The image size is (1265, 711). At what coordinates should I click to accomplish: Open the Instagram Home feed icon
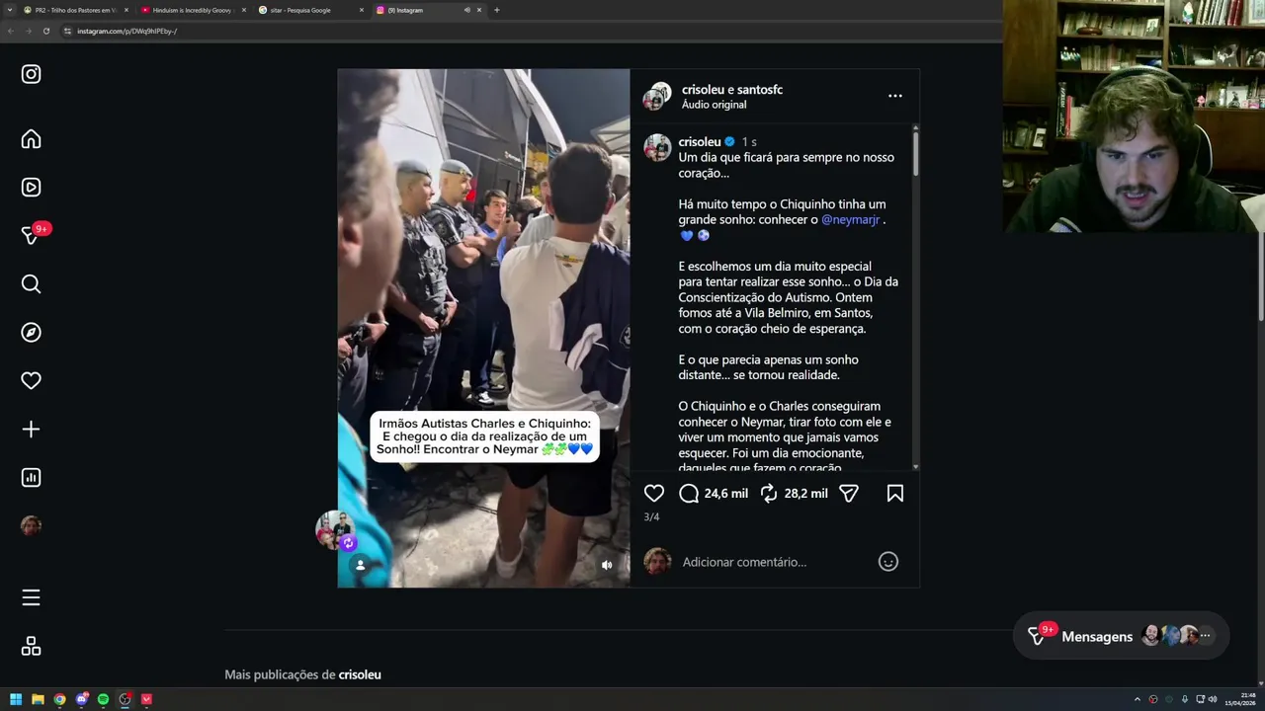(31, 139)
